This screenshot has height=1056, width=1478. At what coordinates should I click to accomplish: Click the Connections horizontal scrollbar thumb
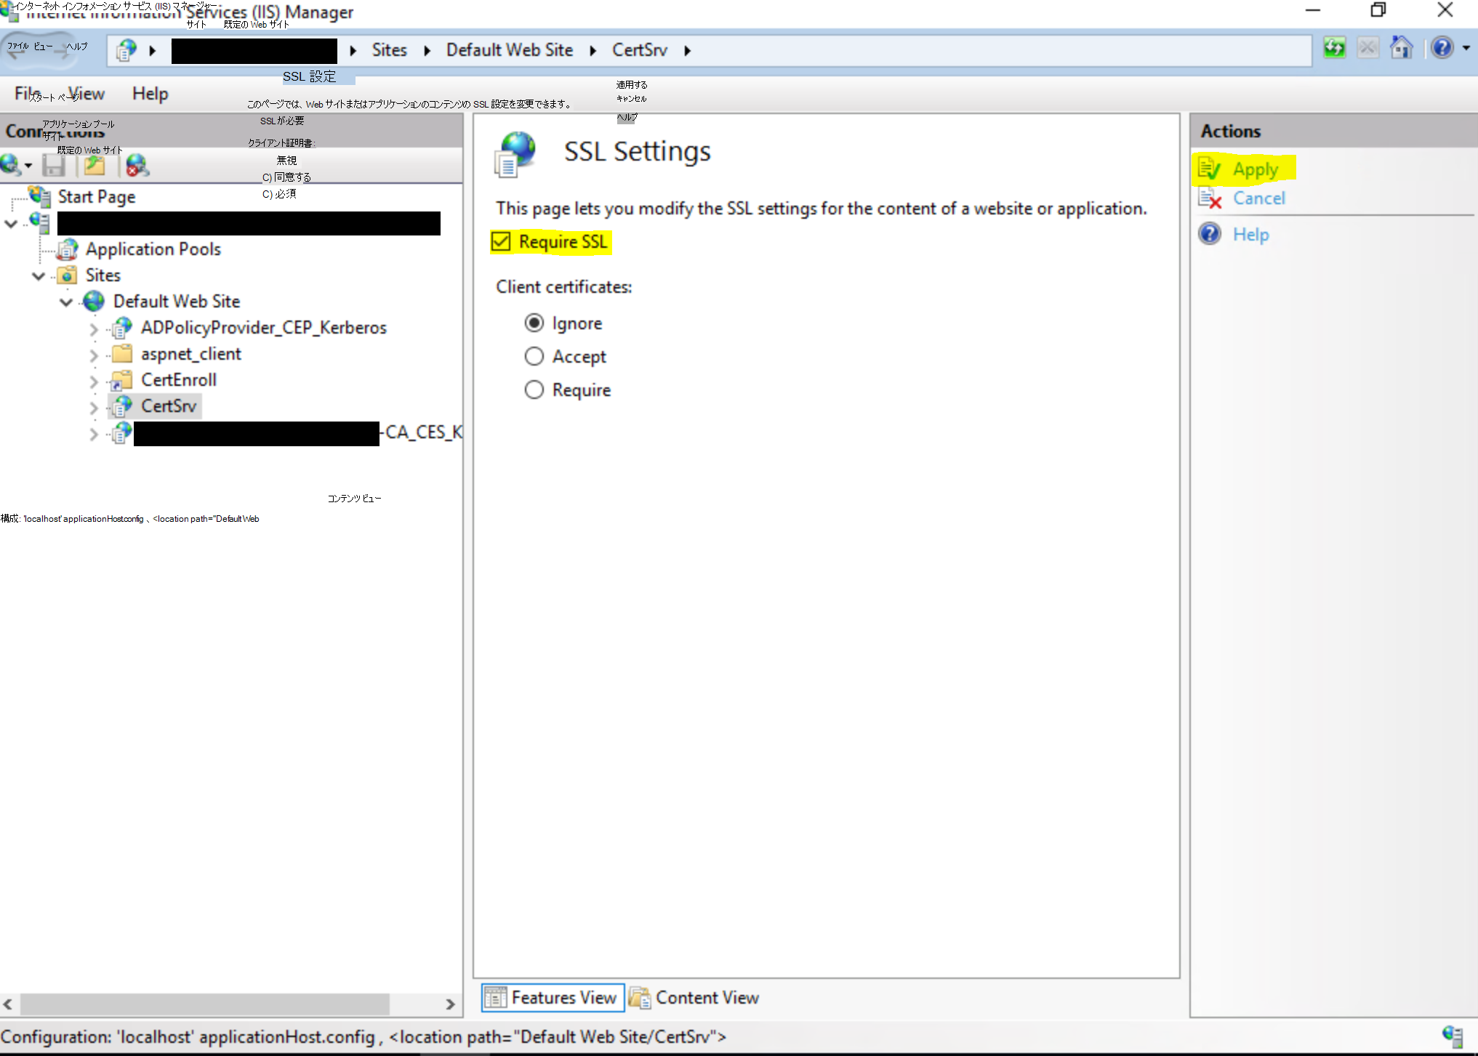(x=205, y=1004)
